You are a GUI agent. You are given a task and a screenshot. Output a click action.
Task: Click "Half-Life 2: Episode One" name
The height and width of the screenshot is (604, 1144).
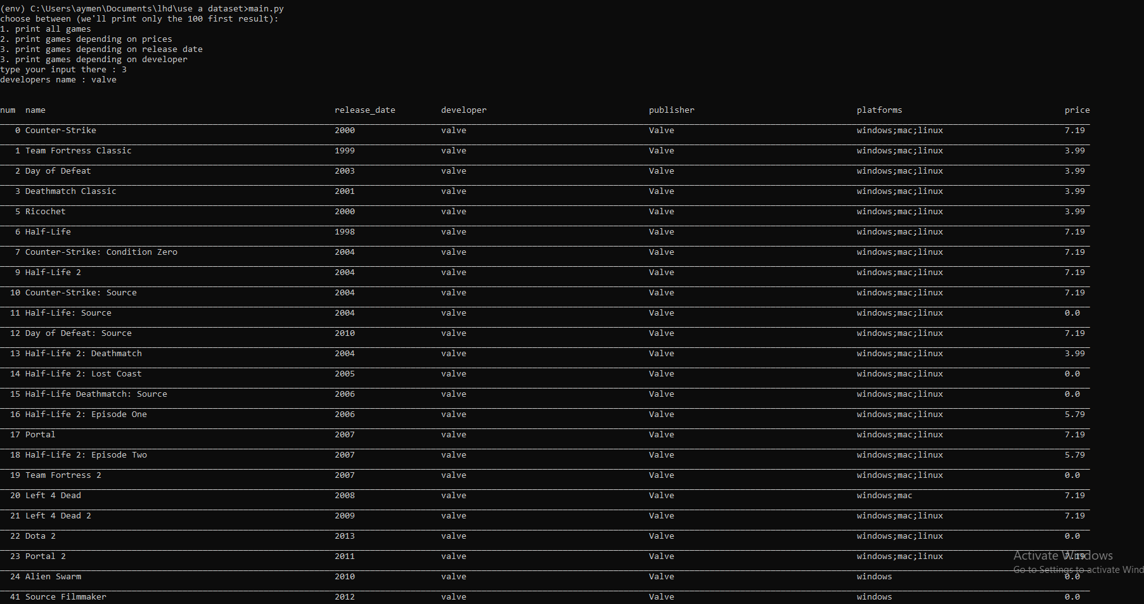86,414
